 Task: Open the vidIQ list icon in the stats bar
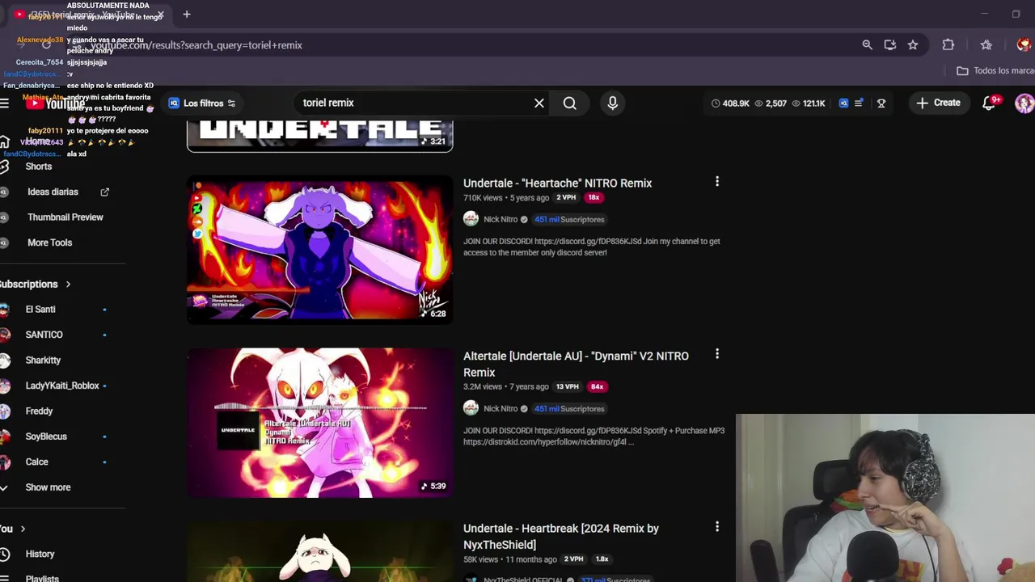click(x=859, y=103)
